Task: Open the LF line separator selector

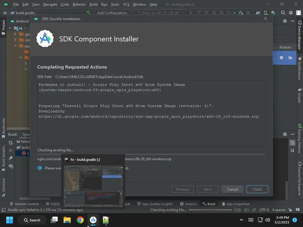Action: [254, 210]
